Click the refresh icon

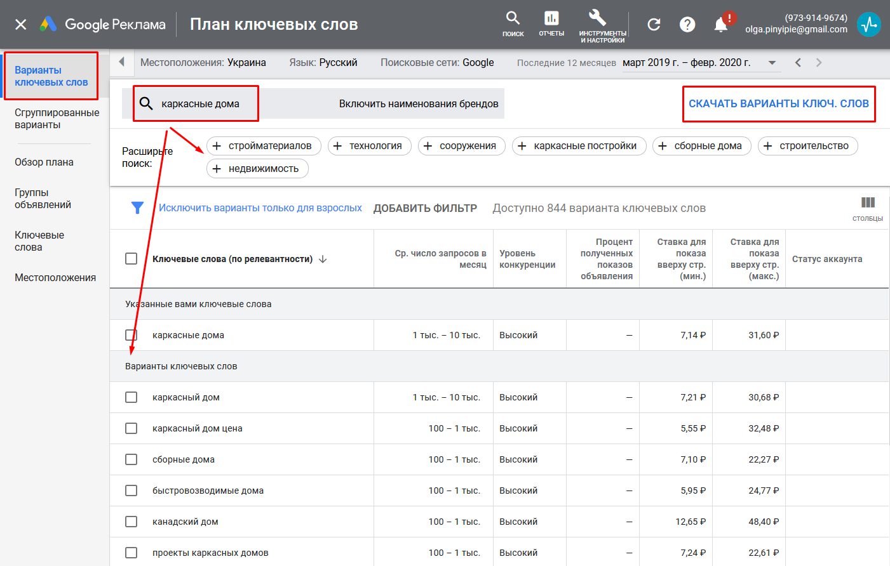coord(654,24)
